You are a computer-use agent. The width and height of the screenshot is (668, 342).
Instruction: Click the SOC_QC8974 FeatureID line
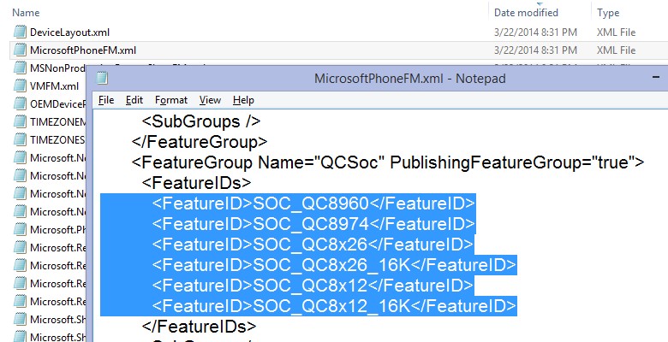coord(313,223)
